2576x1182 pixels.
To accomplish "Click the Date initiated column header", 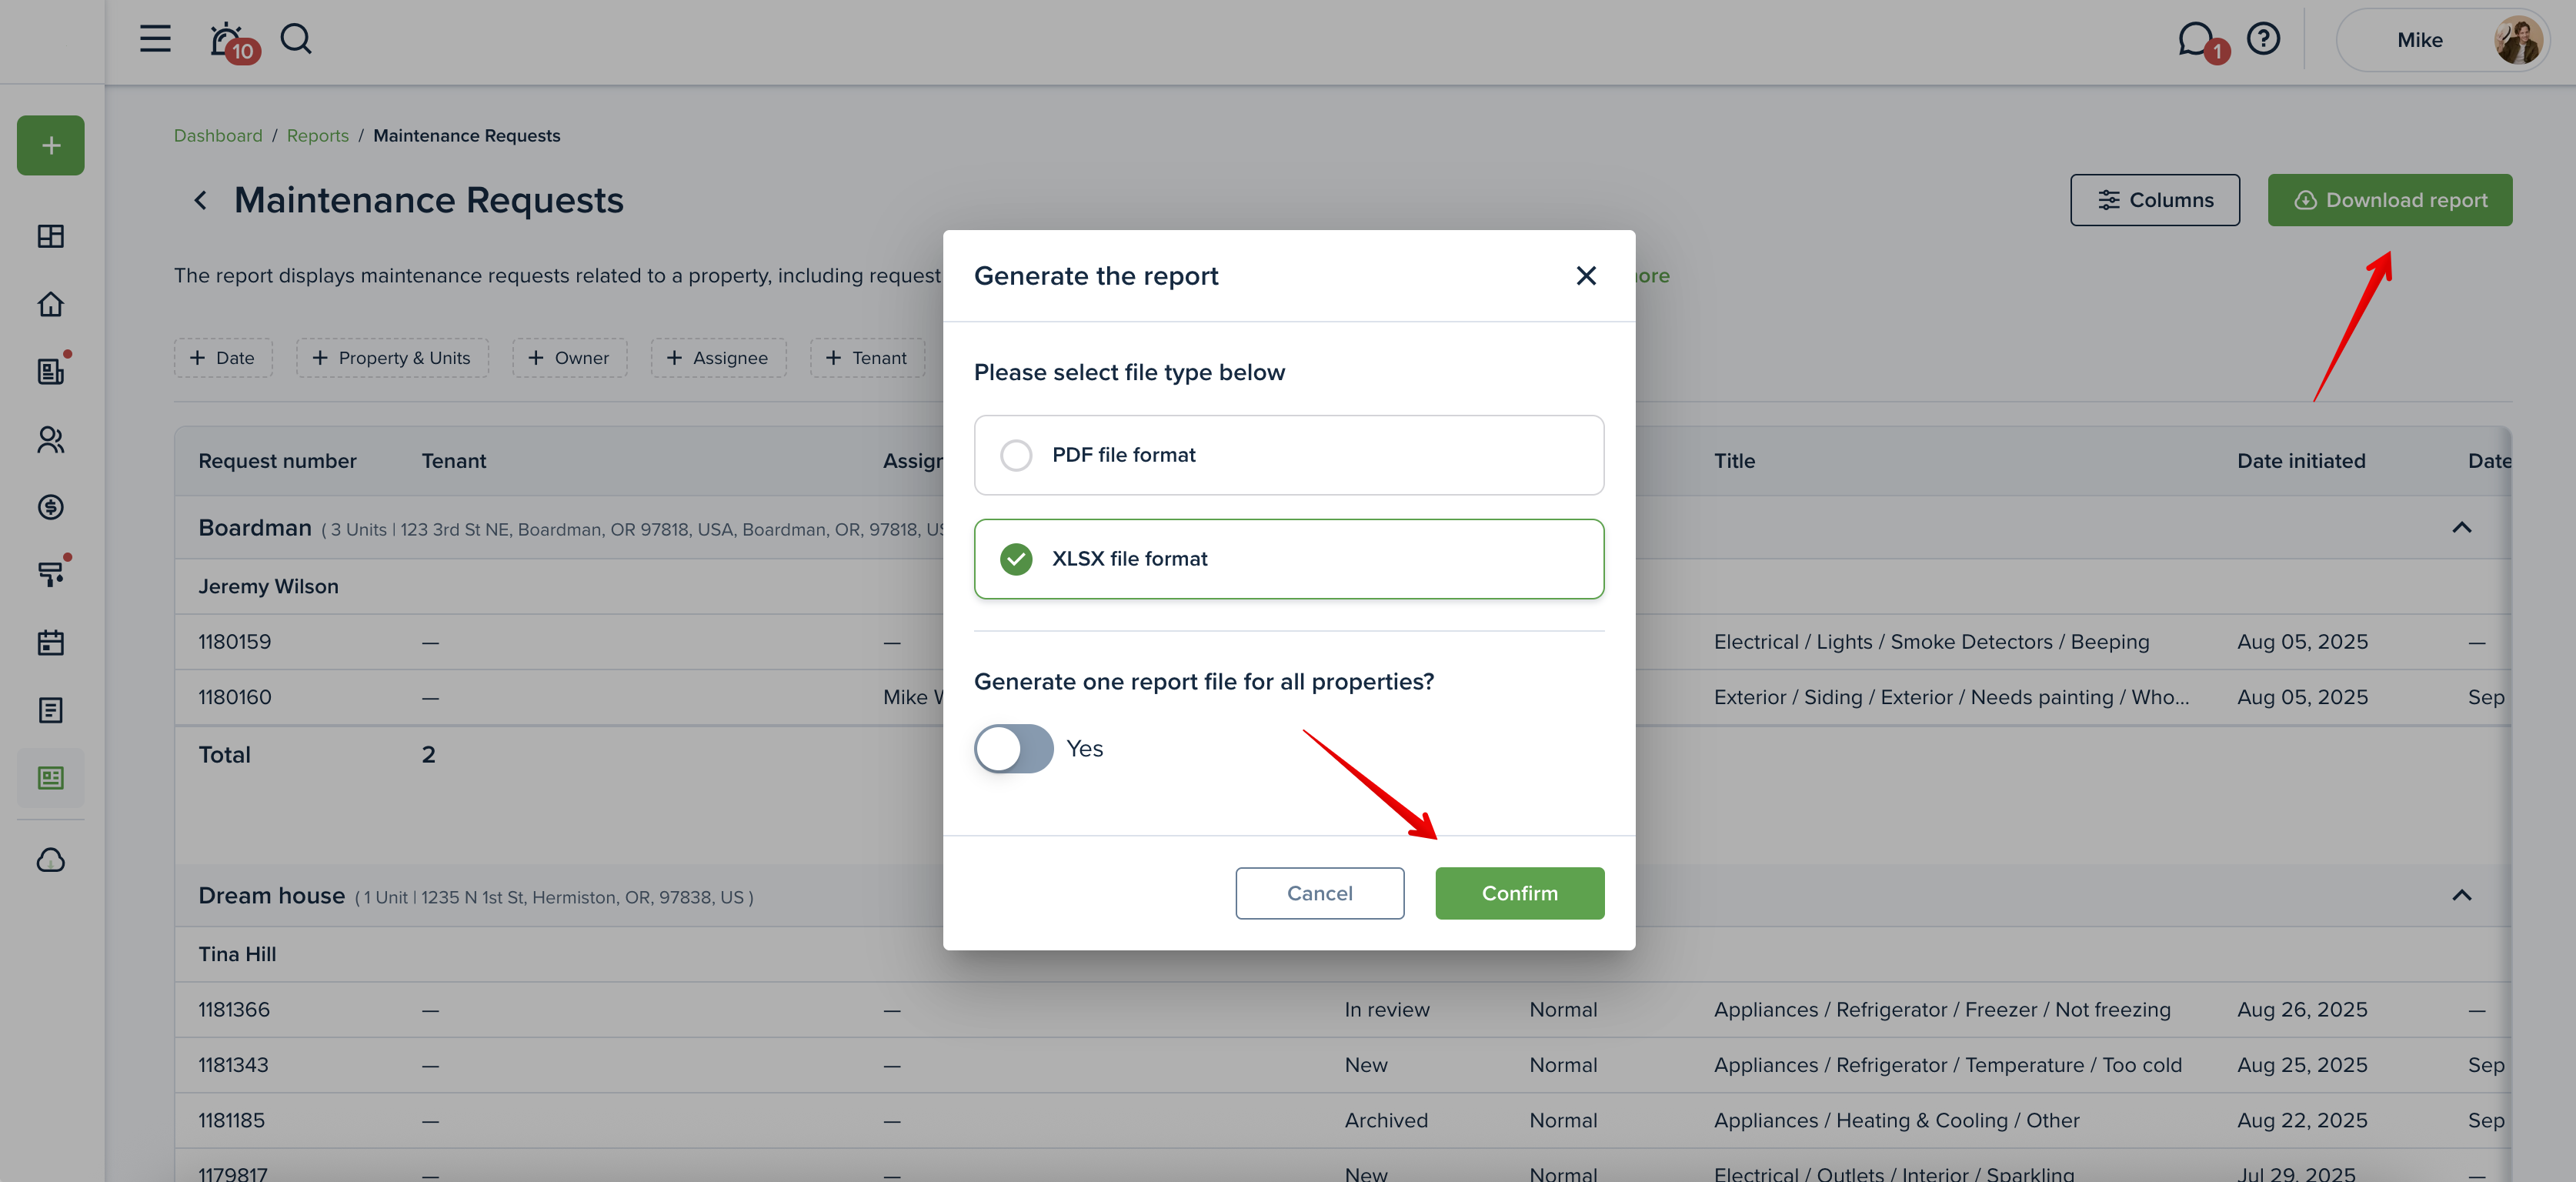I will coord(2301,461).
